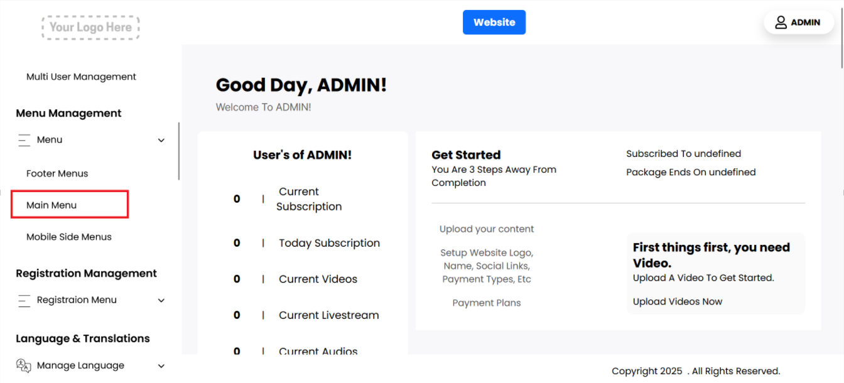Expand the Registraion Menu chevron
Image resolution: width=844 pixels, height=383 pixels.
click(x=161, y=301)
